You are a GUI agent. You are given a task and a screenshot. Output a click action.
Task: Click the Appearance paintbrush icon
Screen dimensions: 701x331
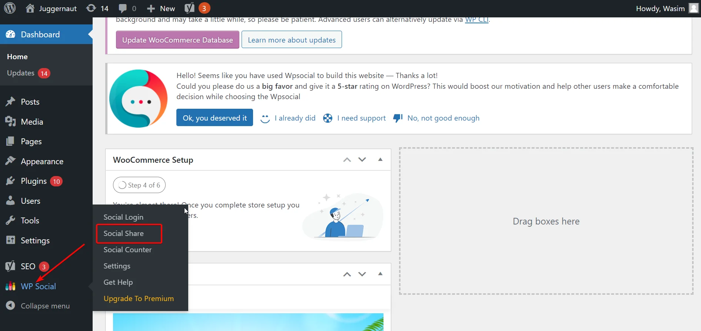coord(10,161)
